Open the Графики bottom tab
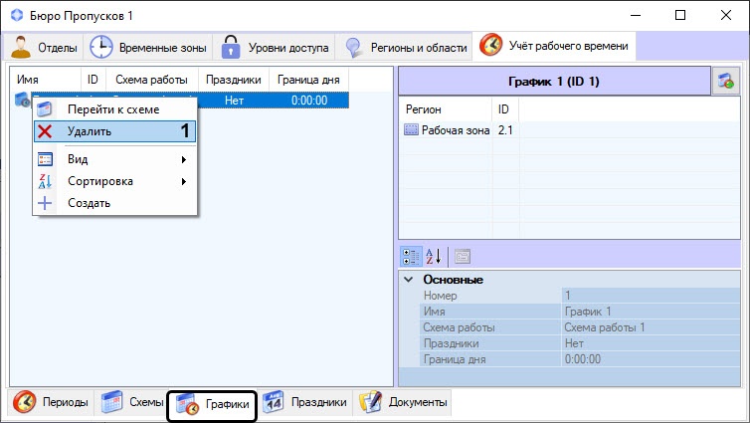This screenshot has width=750, height=423. pyautogui.click(x=212, y=405)
